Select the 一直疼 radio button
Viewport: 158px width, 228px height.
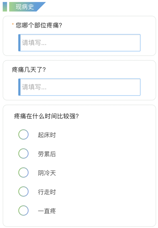[x=24, y=210]
